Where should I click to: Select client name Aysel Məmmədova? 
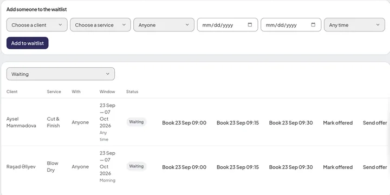21,122
